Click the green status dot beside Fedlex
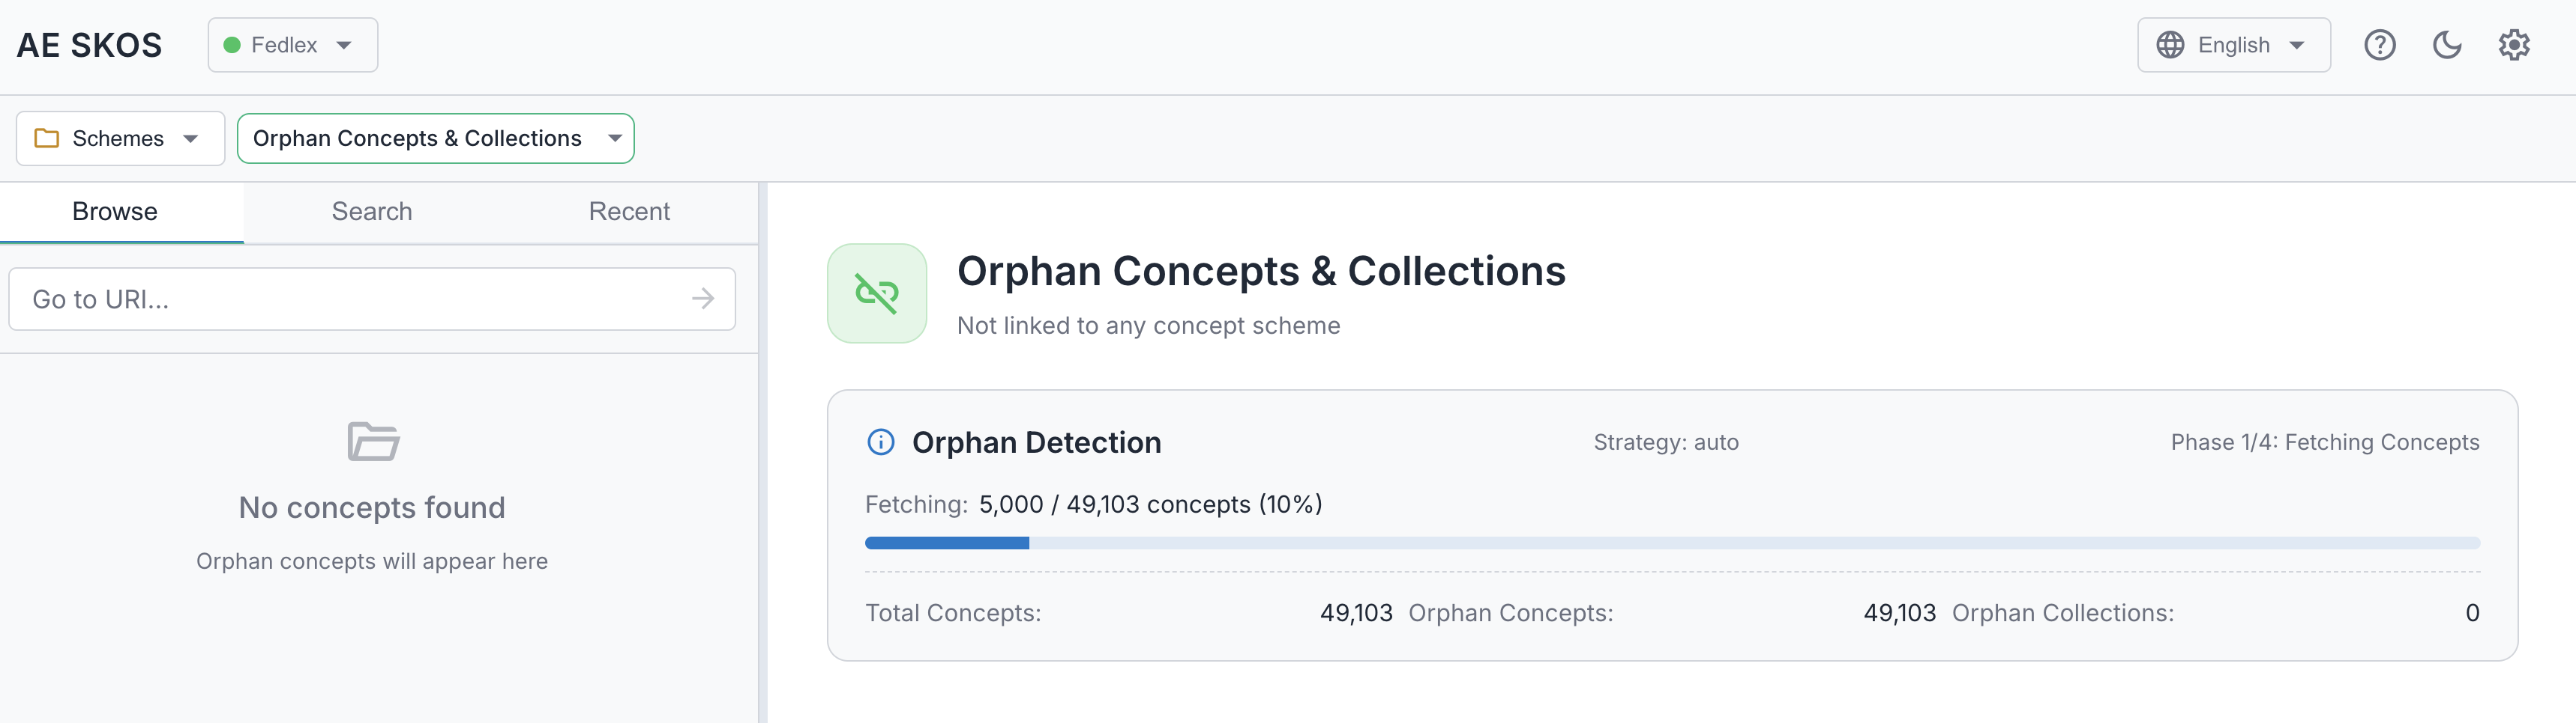The height and width of the screenshot is (723, 2576). (233, 44)
